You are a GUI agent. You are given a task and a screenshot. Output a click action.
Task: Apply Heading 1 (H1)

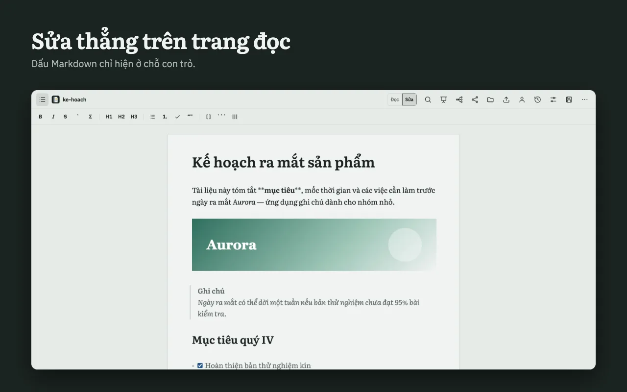(x=109, y=117)
